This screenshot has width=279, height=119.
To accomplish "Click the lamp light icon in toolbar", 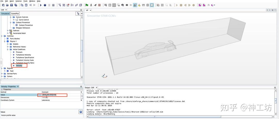I will [x=139, y=5].
